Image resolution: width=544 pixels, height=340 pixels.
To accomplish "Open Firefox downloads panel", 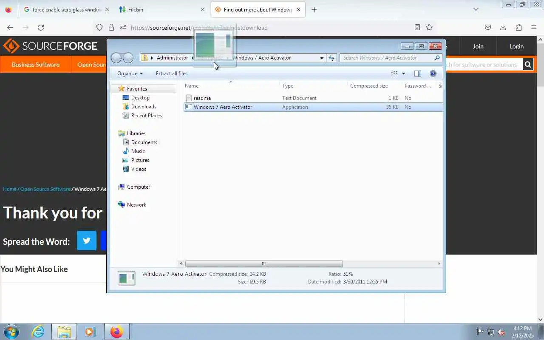I will click(503, 27).
